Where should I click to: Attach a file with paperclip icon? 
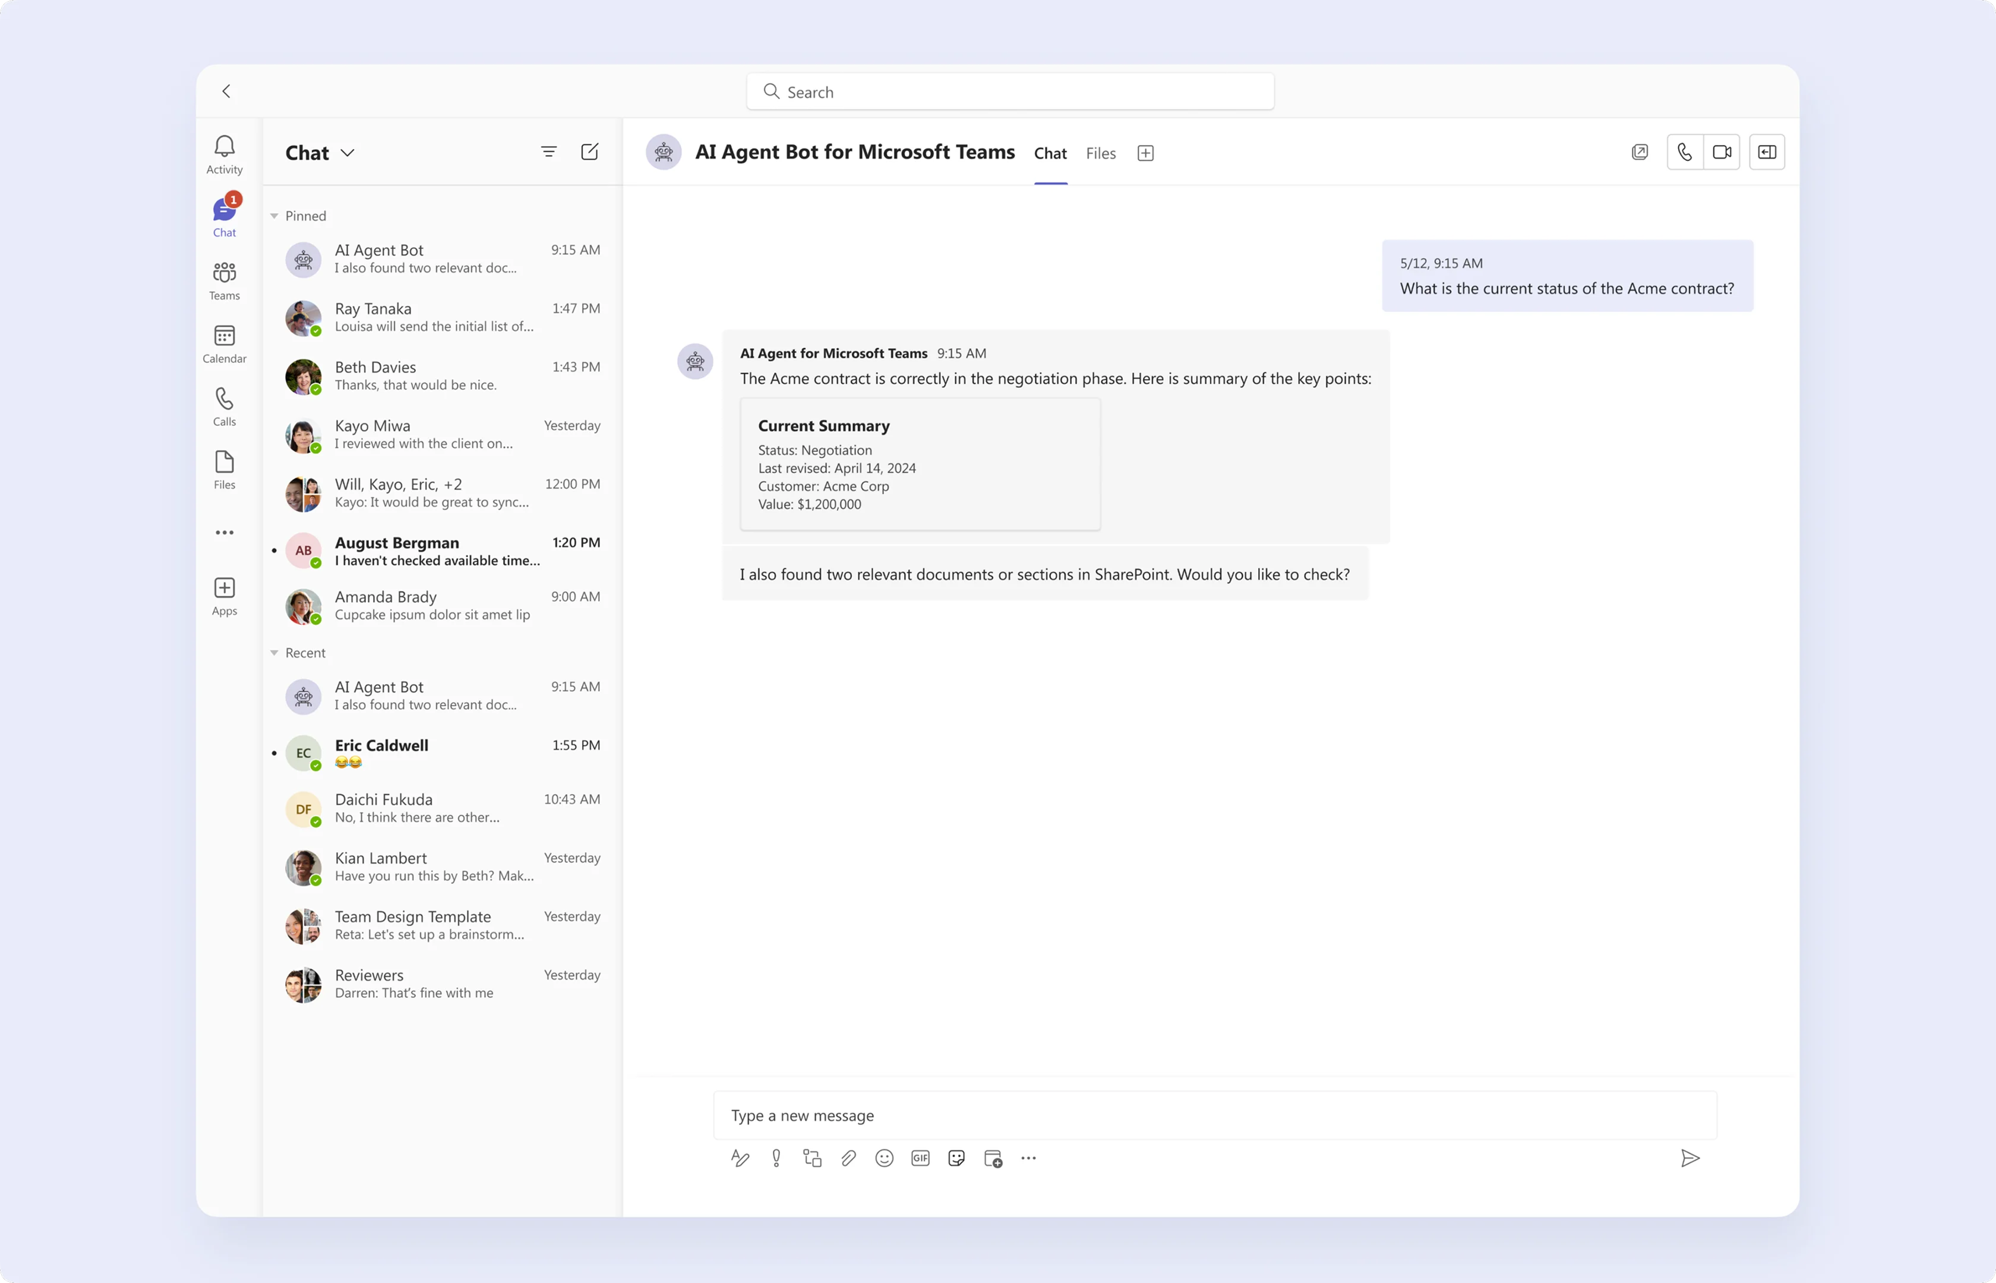[848, 1158]
